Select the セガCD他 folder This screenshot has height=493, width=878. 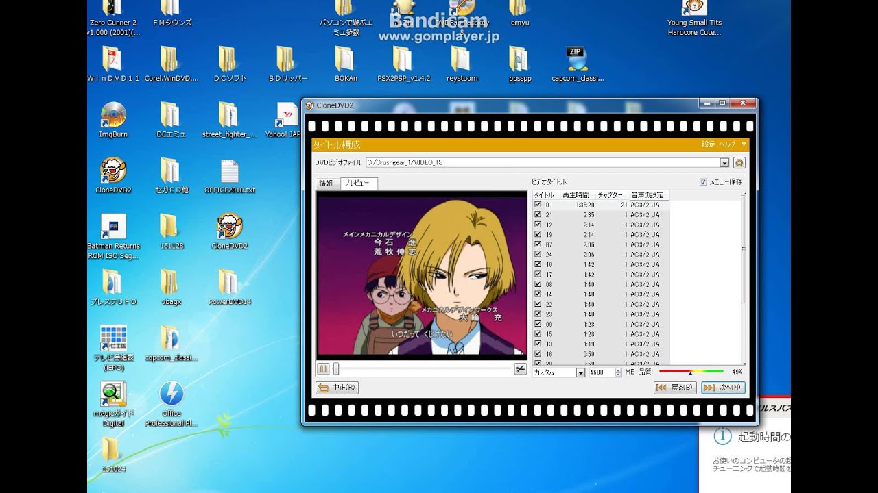[x=171, y=176]
